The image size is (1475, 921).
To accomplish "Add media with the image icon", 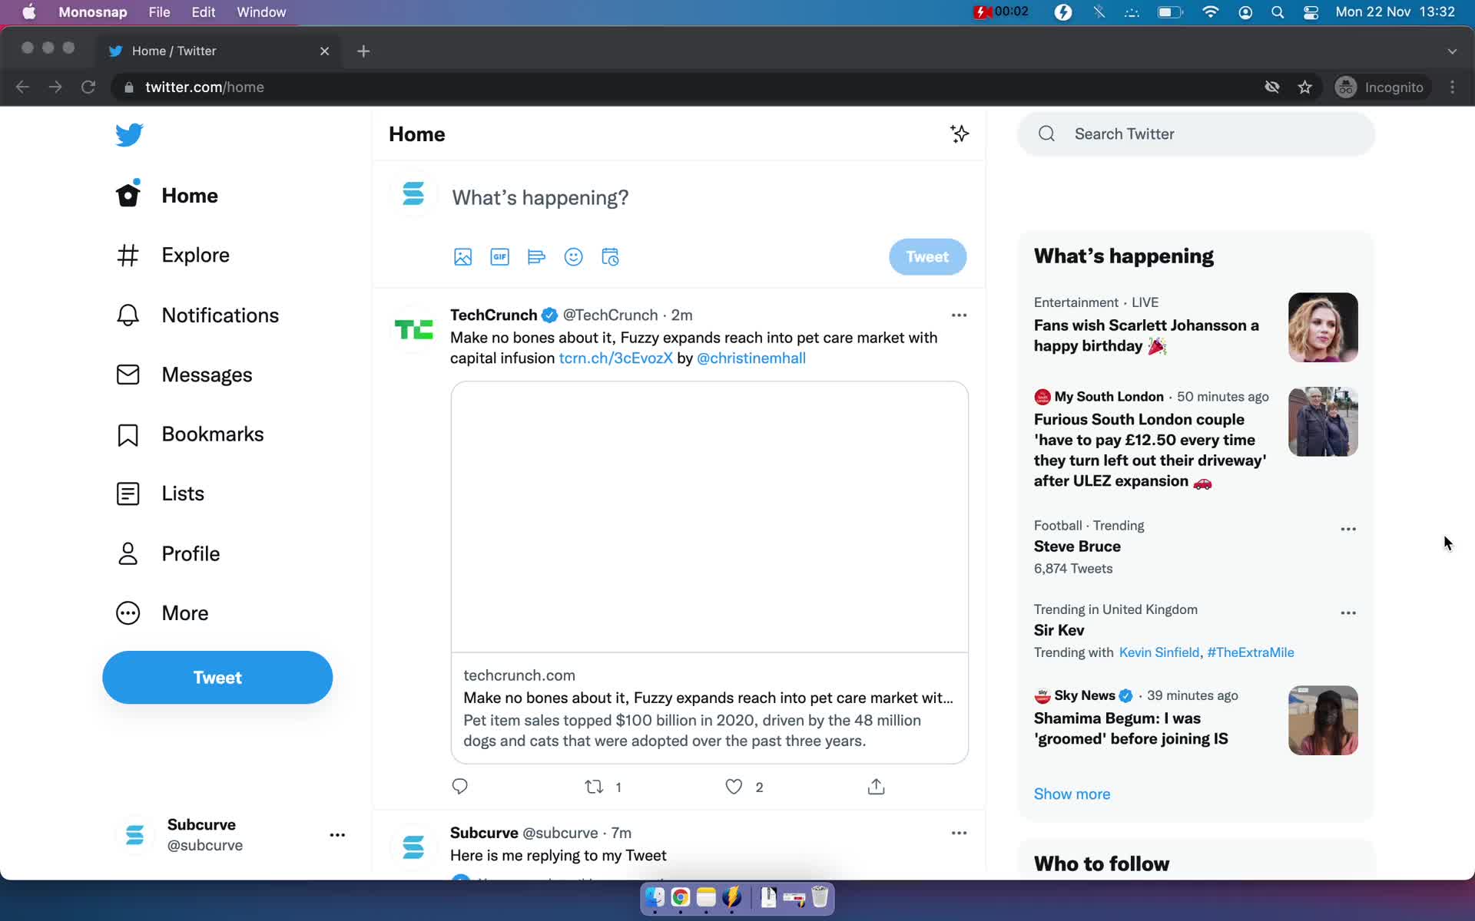I will tap(462, 257).
